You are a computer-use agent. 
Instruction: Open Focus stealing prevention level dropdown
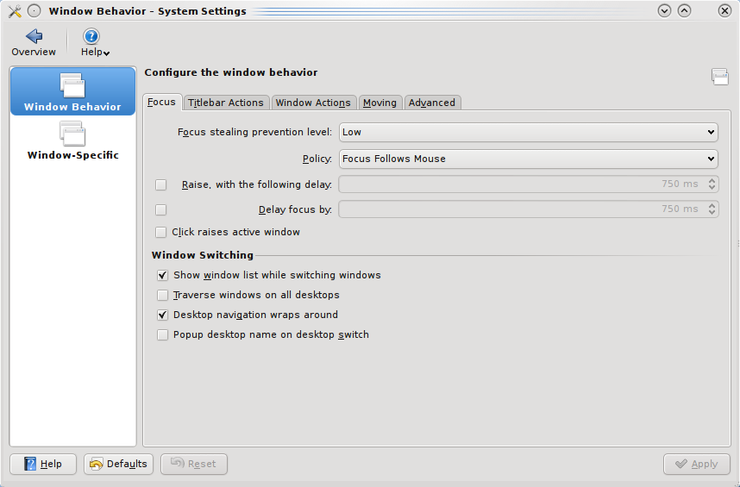[529, 132]
